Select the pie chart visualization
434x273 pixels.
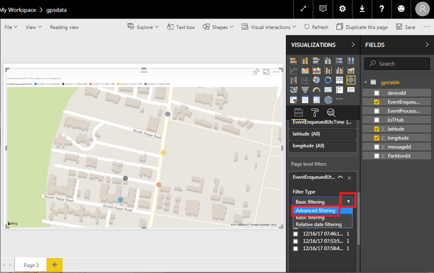point(317,80)
